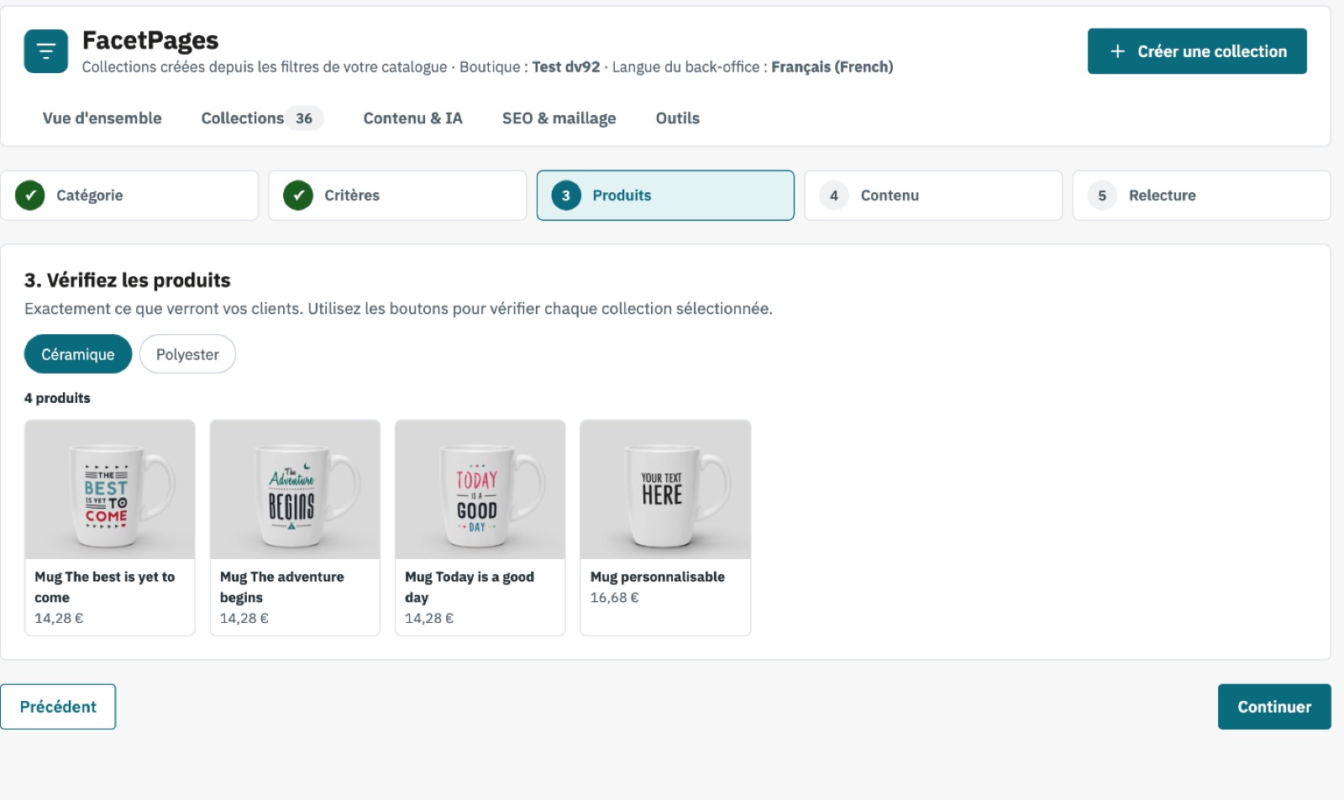
Task: Click the Précédent button
Action: [x=58, y=707]
